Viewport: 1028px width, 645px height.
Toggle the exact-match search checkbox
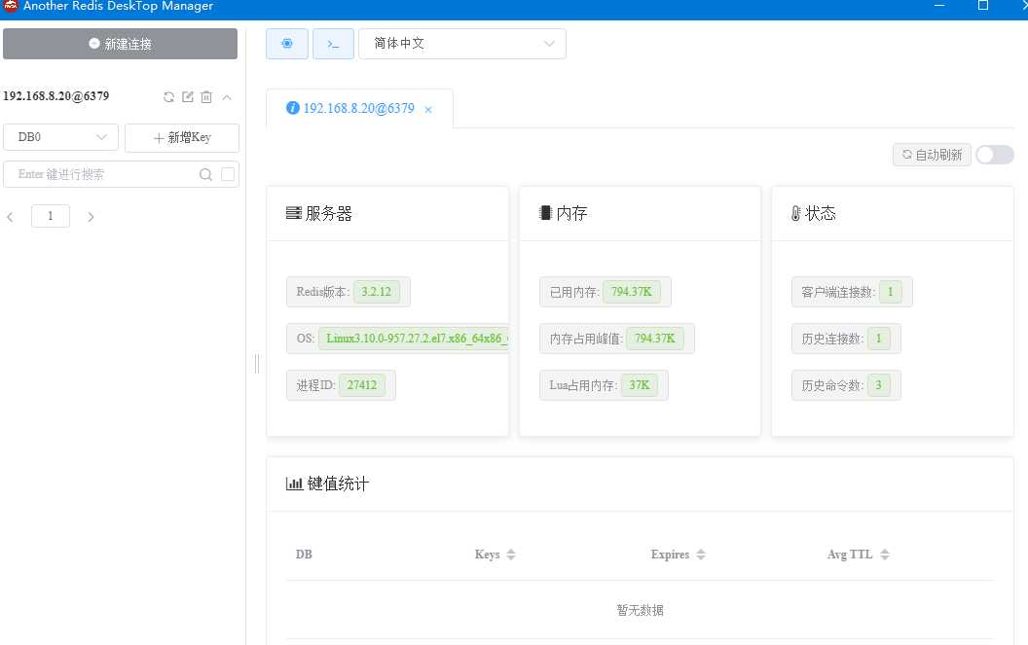pyautogui.click(x=228, y=174)
